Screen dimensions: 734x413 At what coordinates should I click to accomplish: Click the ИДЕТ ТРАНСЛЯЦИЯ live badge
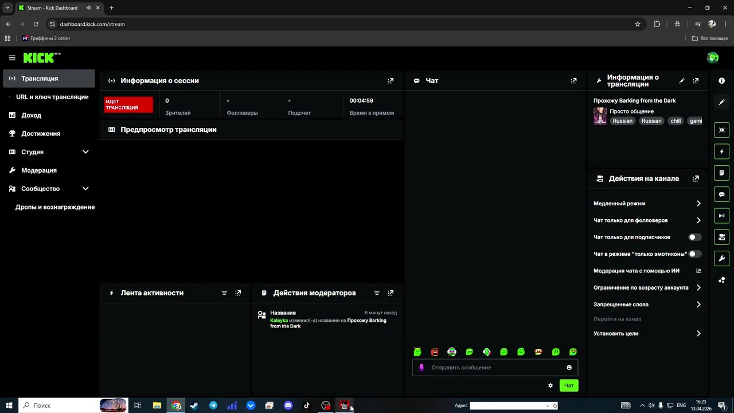tap(128, 105)
